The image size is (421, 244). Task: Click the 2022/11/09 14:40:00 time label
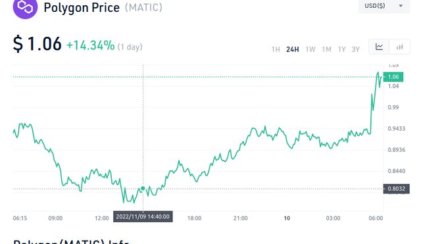pos(143,216)
